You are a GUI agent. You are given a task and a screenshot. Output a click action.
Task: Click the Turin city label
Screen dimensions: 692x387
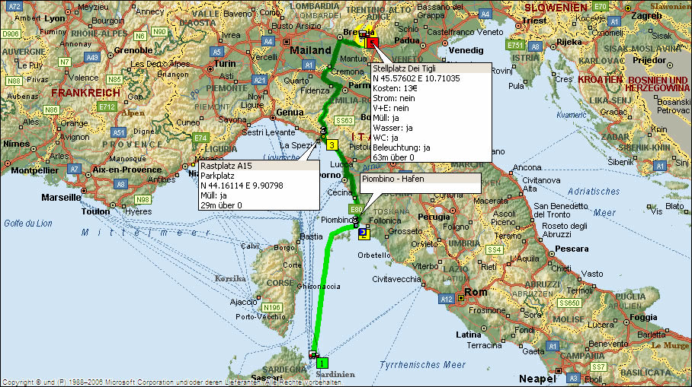(225, 64)
